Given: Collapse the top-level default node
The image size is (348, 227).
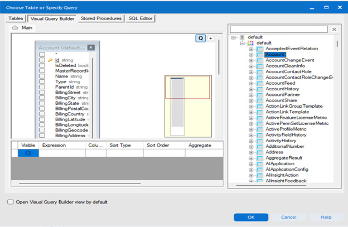Looking at the screenshot, I should (x=233, y=37).
